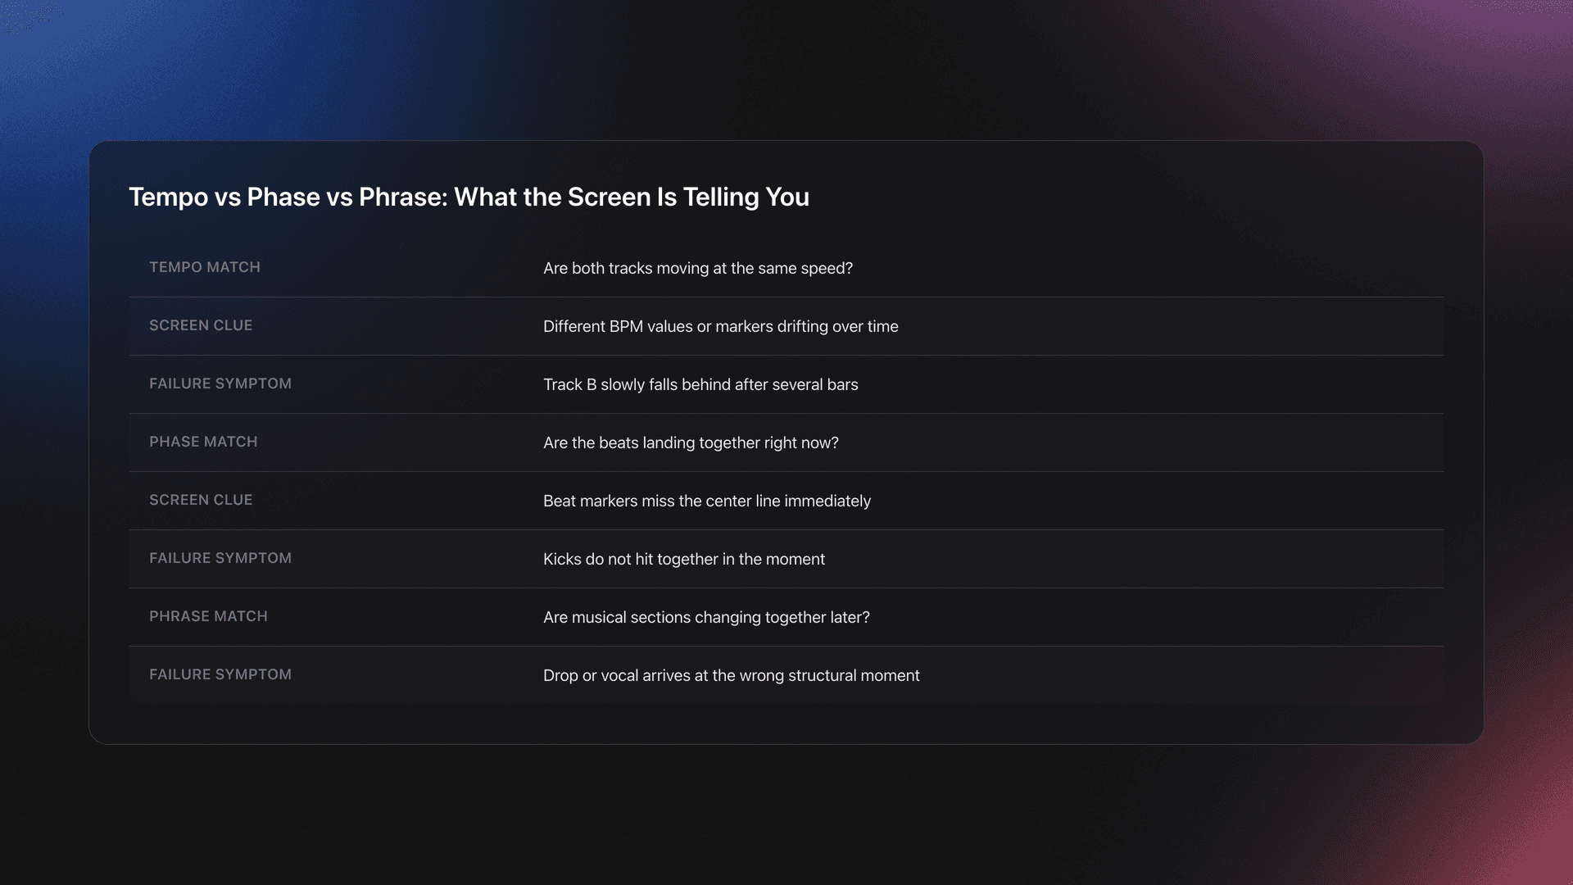The image size is (1573, 885).
Task: Click 'Are the beats landing together right now?'
Action: pos(691,443)
